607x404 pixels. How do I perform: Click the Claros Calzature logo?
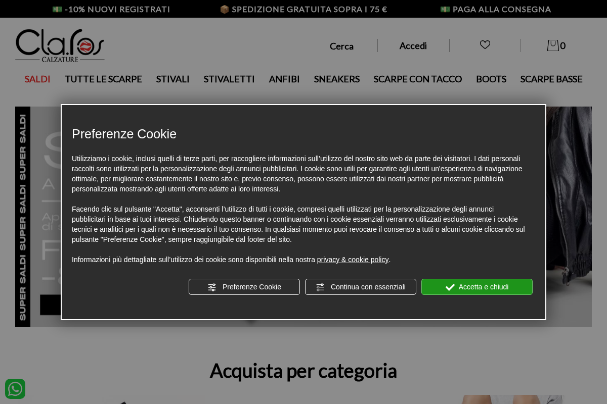pyautogui.click(x=60, y=45)
